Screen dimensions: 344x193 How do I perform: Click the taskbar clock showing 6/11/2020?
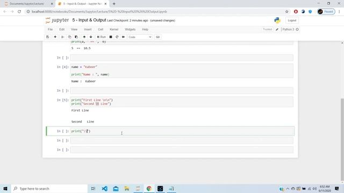325,189
